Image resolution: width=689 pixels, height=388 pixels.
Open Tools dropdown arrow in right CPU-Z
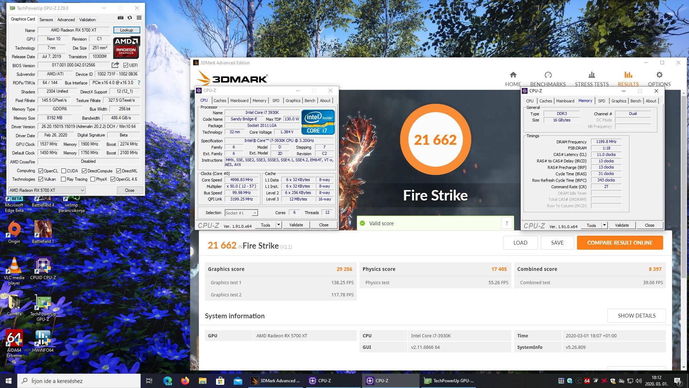click(x=604, y=225)
